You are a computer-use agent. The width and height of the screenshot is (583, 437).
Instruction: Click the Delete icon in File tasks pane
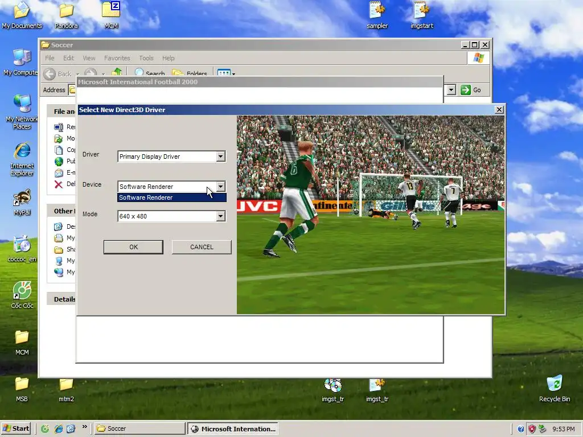point(59,184)
